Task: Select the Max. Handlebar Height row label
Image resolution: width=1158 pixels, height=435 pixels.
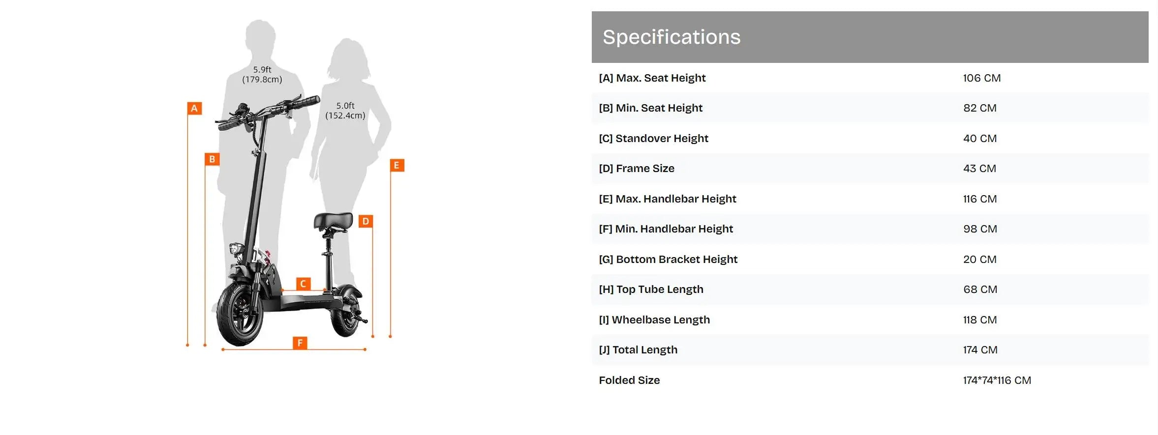Action: (668, 199)
